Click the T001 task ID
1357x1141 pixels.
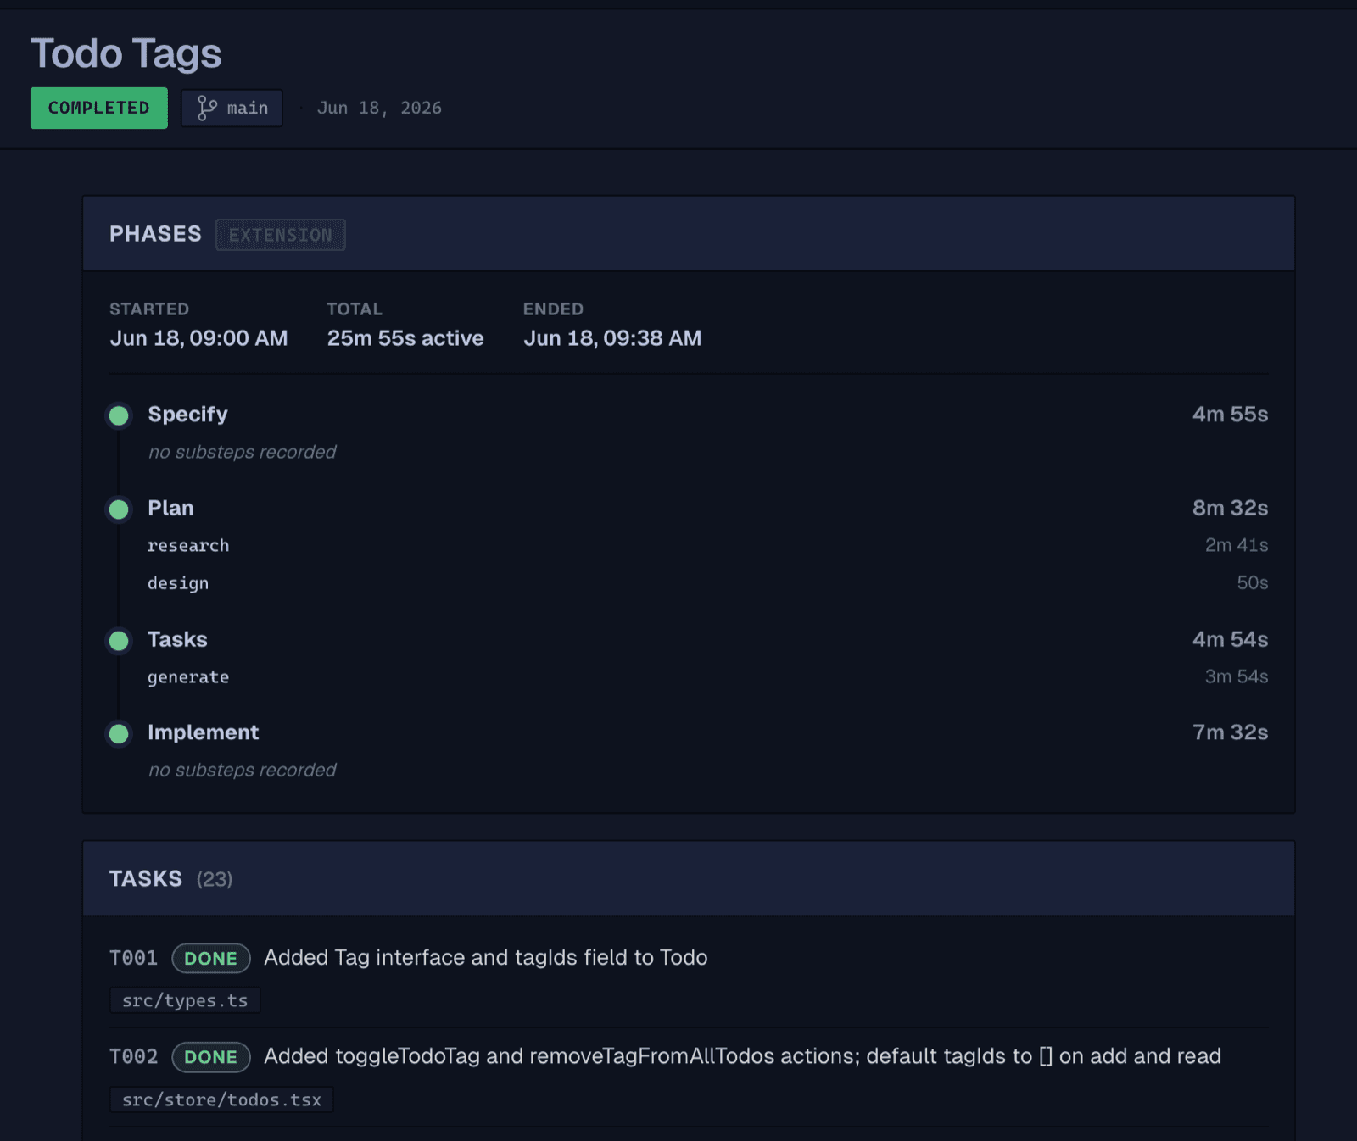click(134, 959)
